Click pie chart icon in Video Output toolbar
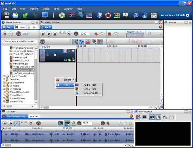The width and height of the screenshot is (193, 148). 158,117
